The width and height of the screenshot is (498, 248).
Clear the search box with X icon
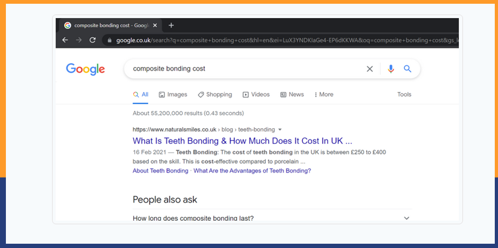pyautogui.click(x=370, y=69)
